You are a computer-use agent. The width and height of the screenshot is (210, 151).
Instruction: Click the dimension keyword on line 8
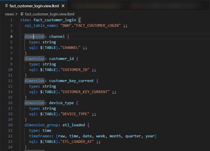tap(35, 59)
